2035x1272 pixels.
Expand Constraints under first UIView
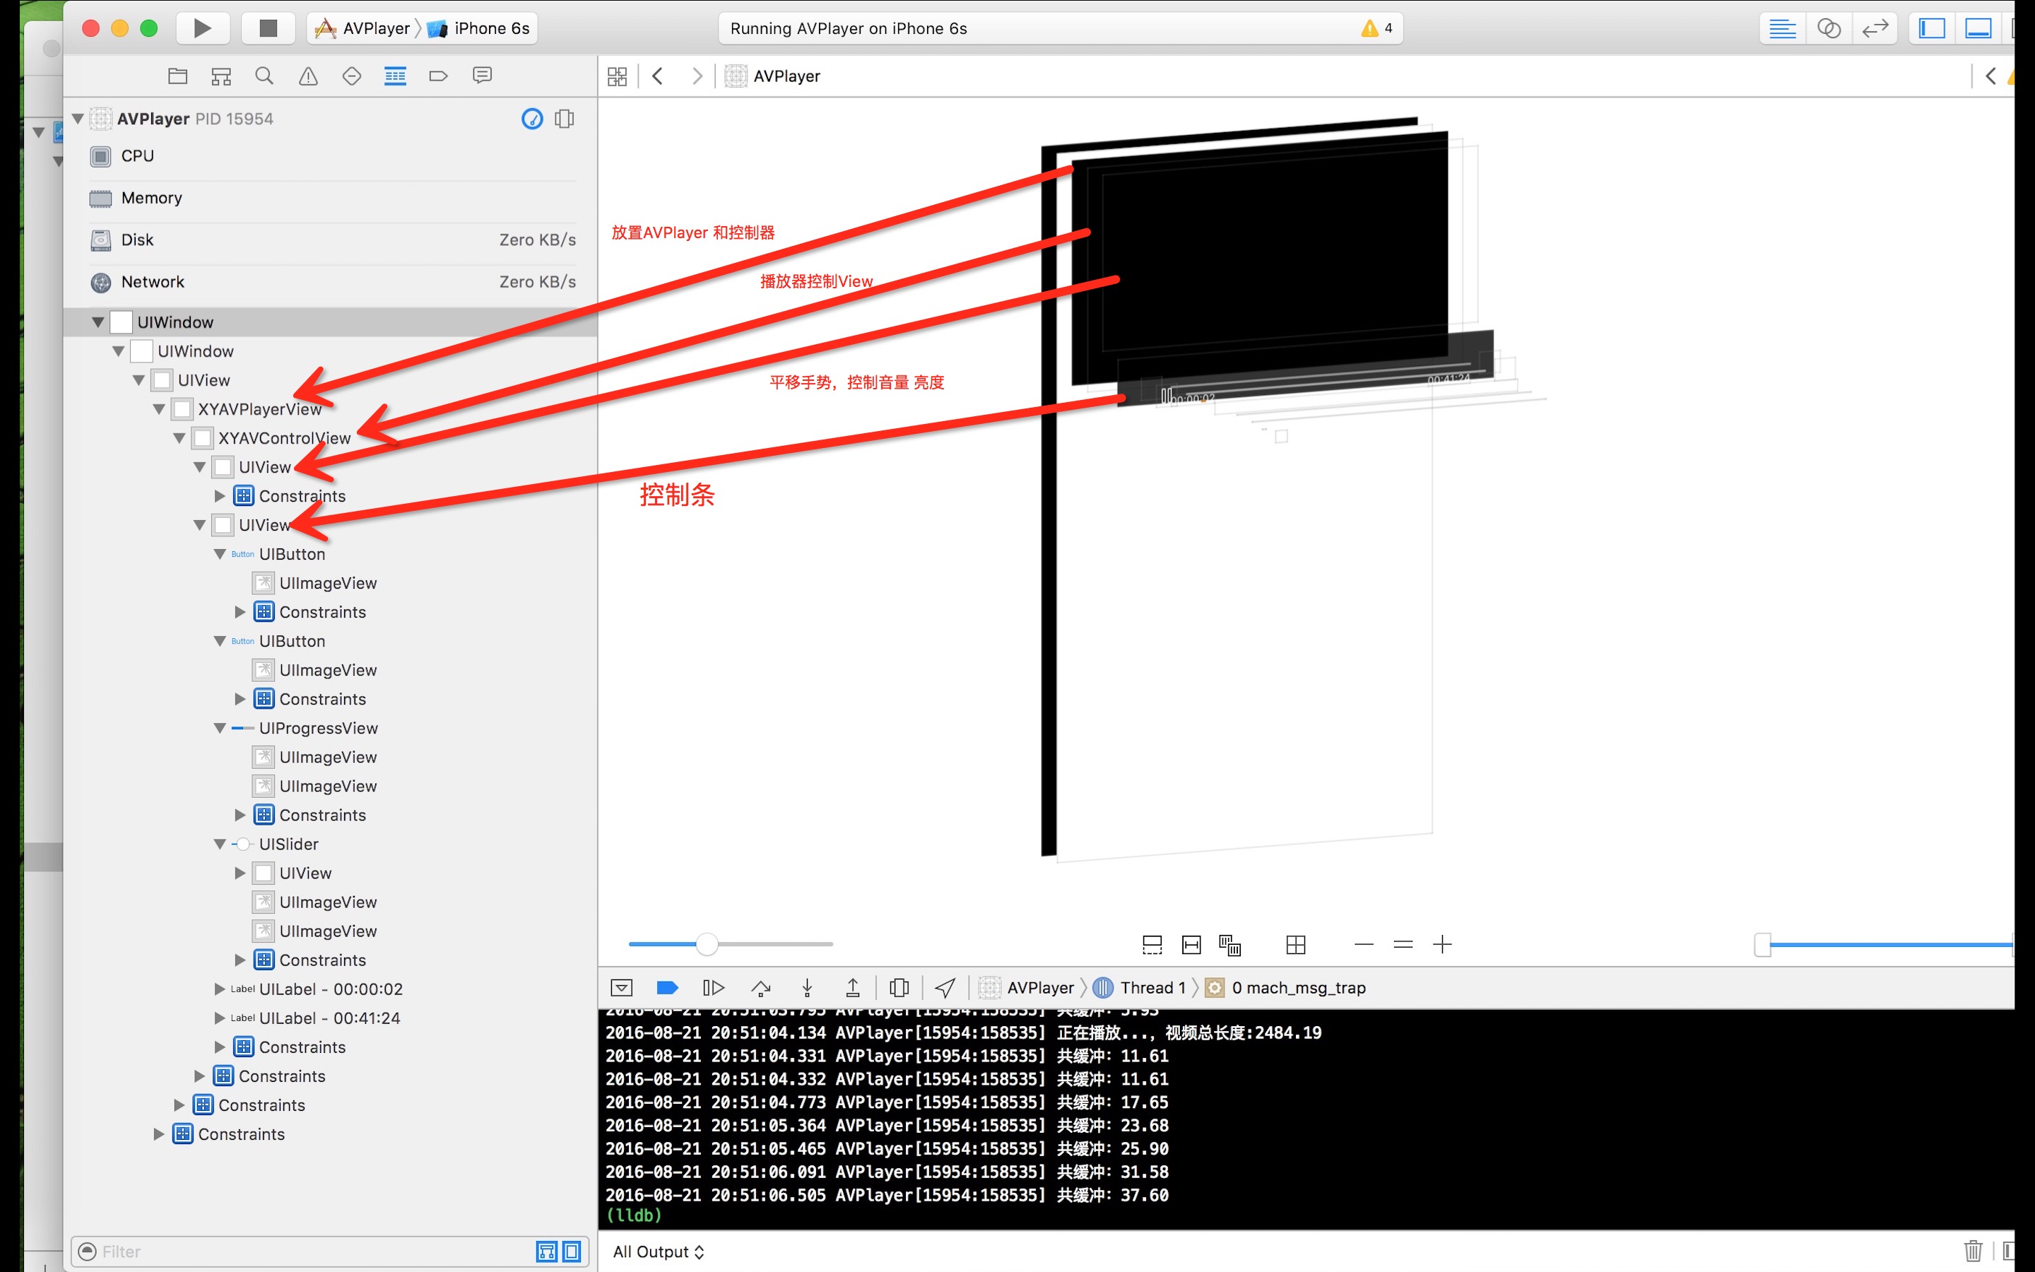coord(220,496)
